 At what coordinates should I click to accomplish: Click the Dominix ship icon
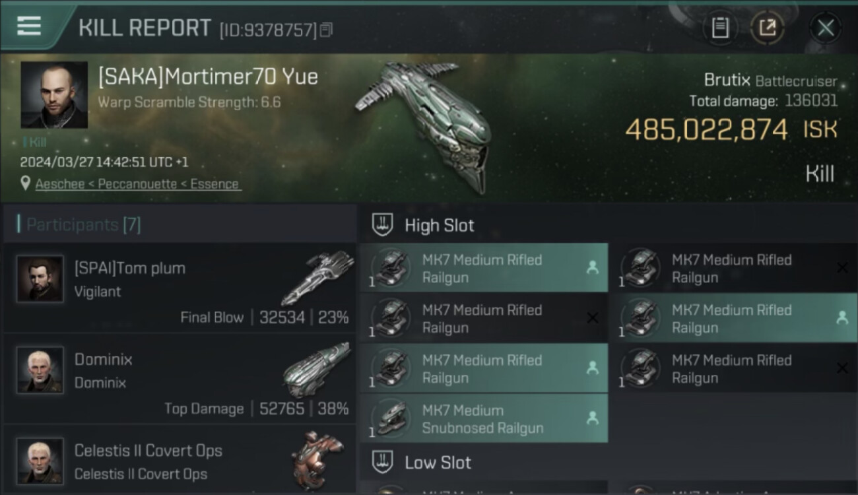pyautogui.click(x=315, y=370)
